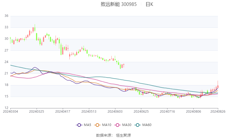Click the 日K label in title
This screenshot has height=138, width=227.
[149, 4]
